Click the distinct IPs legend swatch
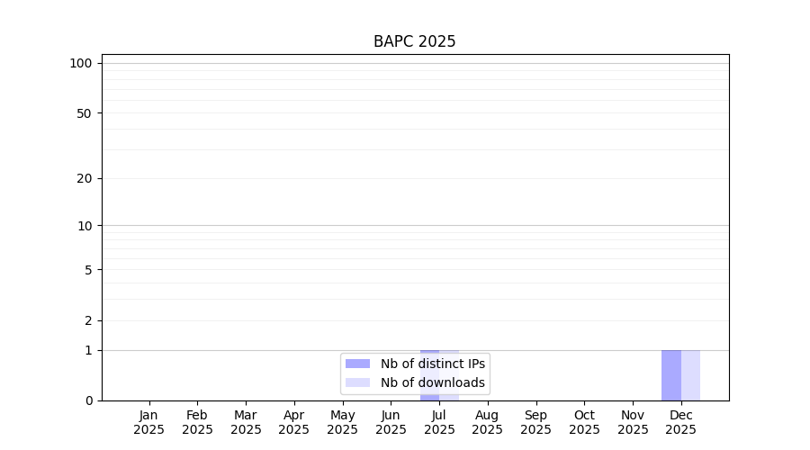Viewport: 810px width, 450px height. [357, 364]
